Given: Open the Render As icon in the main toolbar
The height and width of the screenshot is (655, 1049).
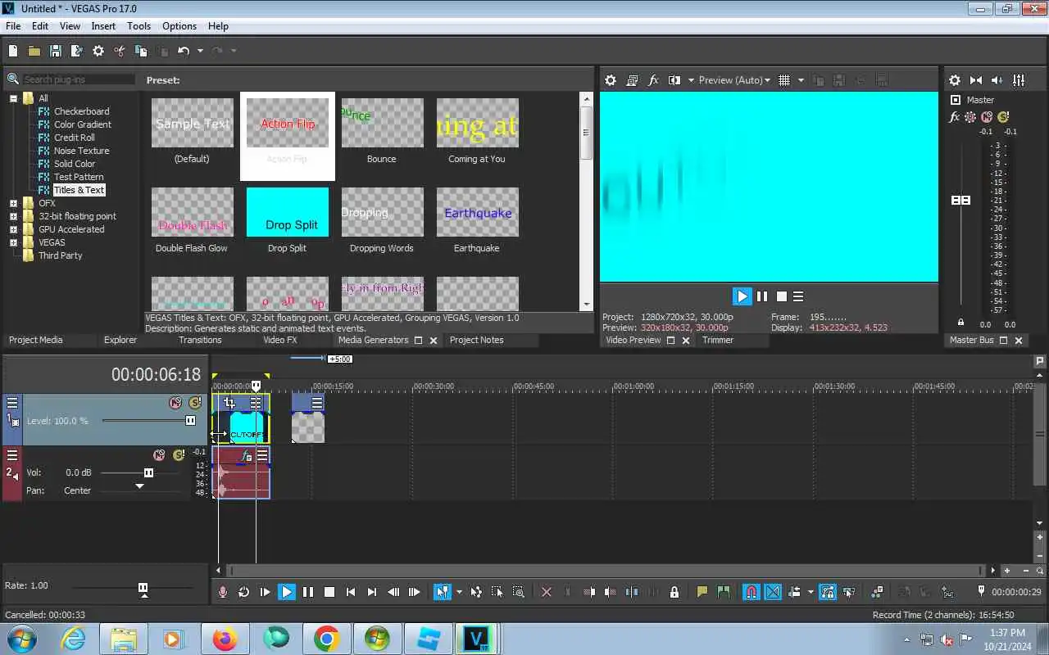Looking at the screenshot, I should pyautogui.click(x=77, y=51).
